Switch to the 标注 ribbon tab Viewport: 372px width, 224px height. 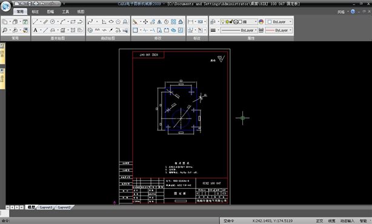35,12
